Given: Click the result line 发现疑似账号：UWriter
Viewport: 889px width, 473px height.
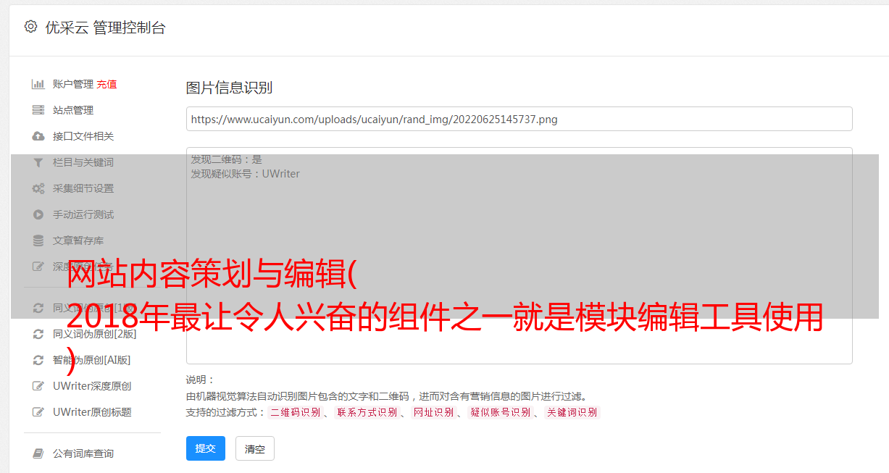Looking at the screenshot, I should coord(245,174).
